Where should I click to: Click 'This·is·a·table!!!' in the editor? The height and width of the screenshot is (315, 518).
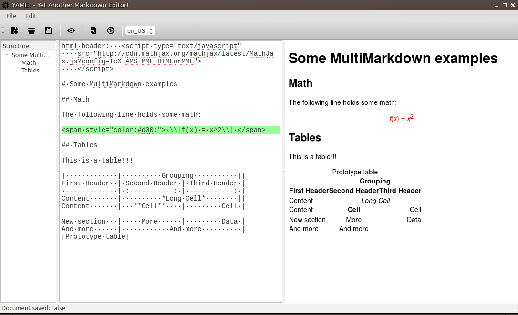click(x=97, y=161)
